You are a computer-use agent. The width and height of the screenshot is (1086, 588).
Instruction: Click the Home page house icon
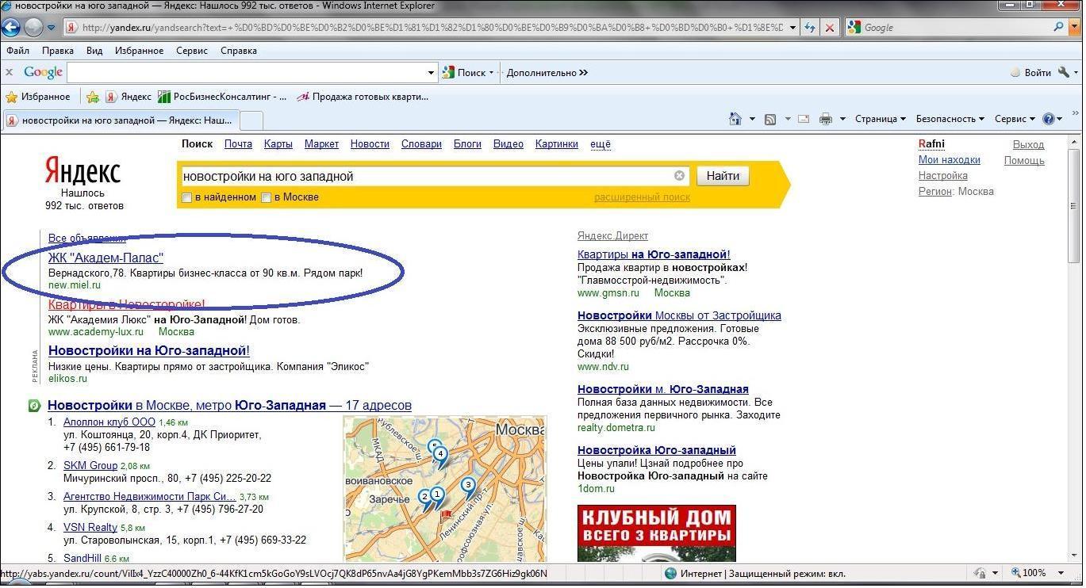[735, 119]
